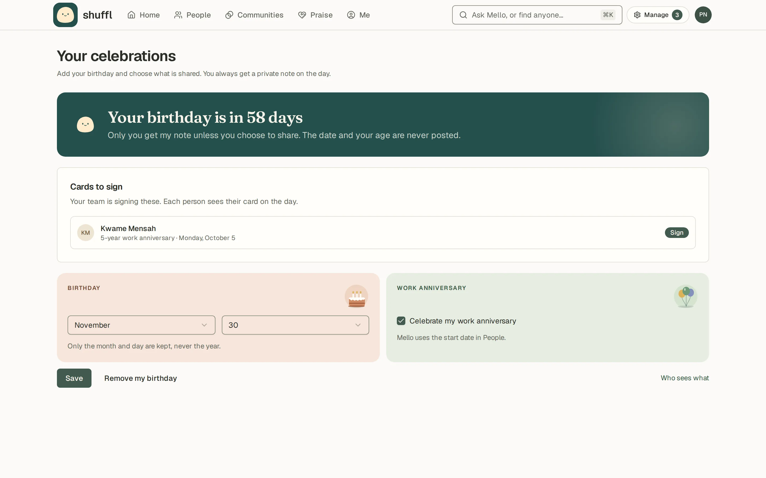Click the ⌘K shortcut badge
Viewport: 766px width, 478px height.
point(608,15)
